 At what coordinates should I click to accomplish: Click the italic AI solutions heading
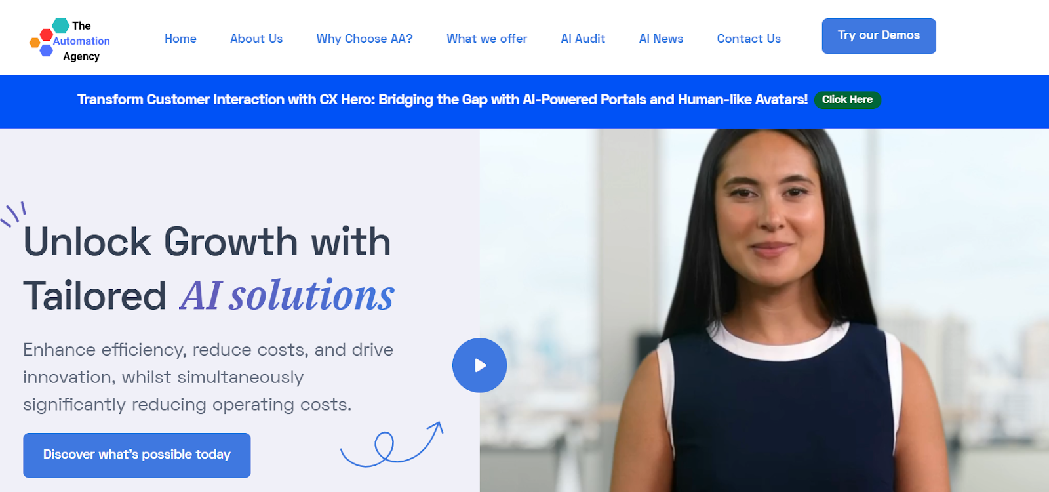[x=287, y=295]
